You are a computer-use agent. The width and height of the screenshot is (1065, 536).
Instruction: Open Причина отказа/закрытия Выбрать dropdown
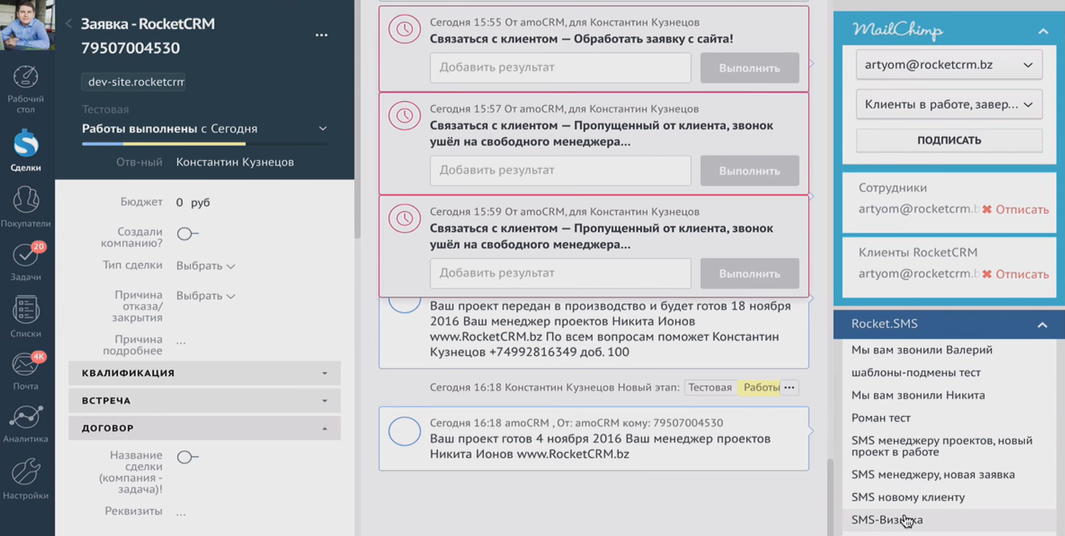[205, 296]
